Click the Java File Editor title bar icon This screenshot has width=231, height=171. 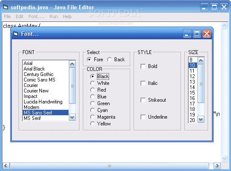pos(5,7)
